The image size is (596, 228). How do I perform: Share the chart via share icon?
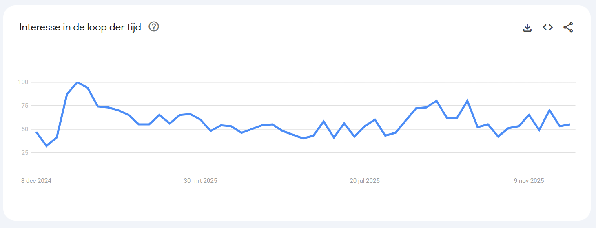click(x=568, y=27)
